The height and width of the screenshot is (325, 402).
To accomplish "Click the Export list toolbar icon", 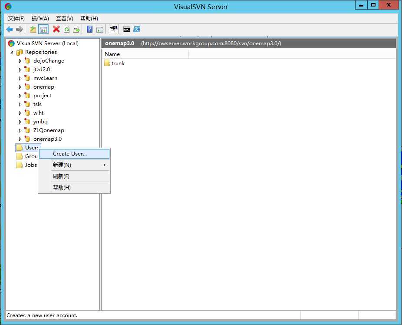I will click(x=76, y=29).
